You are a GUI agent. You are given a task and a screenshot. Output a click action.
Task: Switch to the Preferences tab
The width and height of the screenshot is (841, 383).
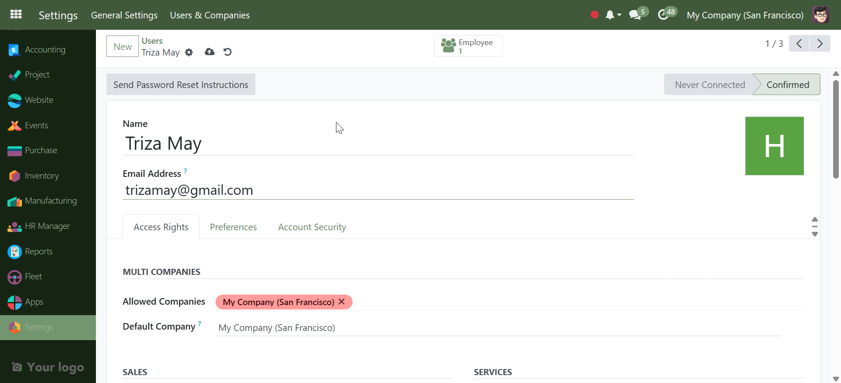point(233,227)
